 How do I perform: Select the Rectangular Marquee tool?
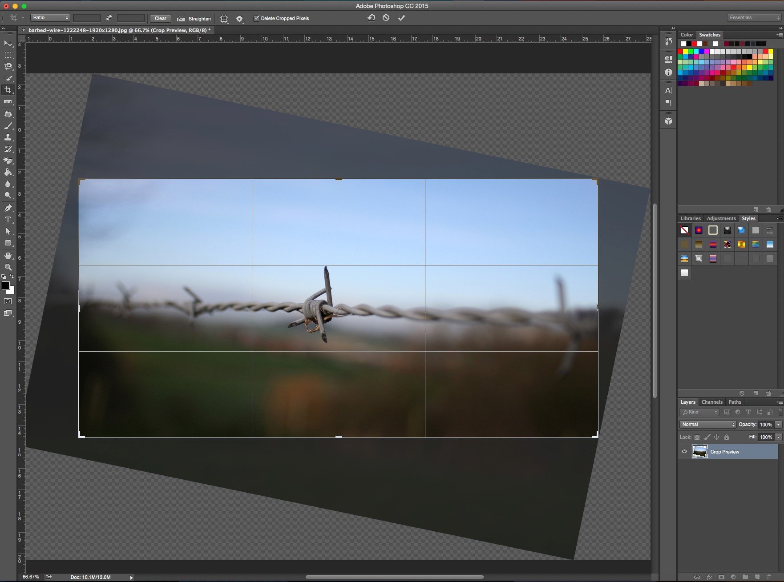8,55
